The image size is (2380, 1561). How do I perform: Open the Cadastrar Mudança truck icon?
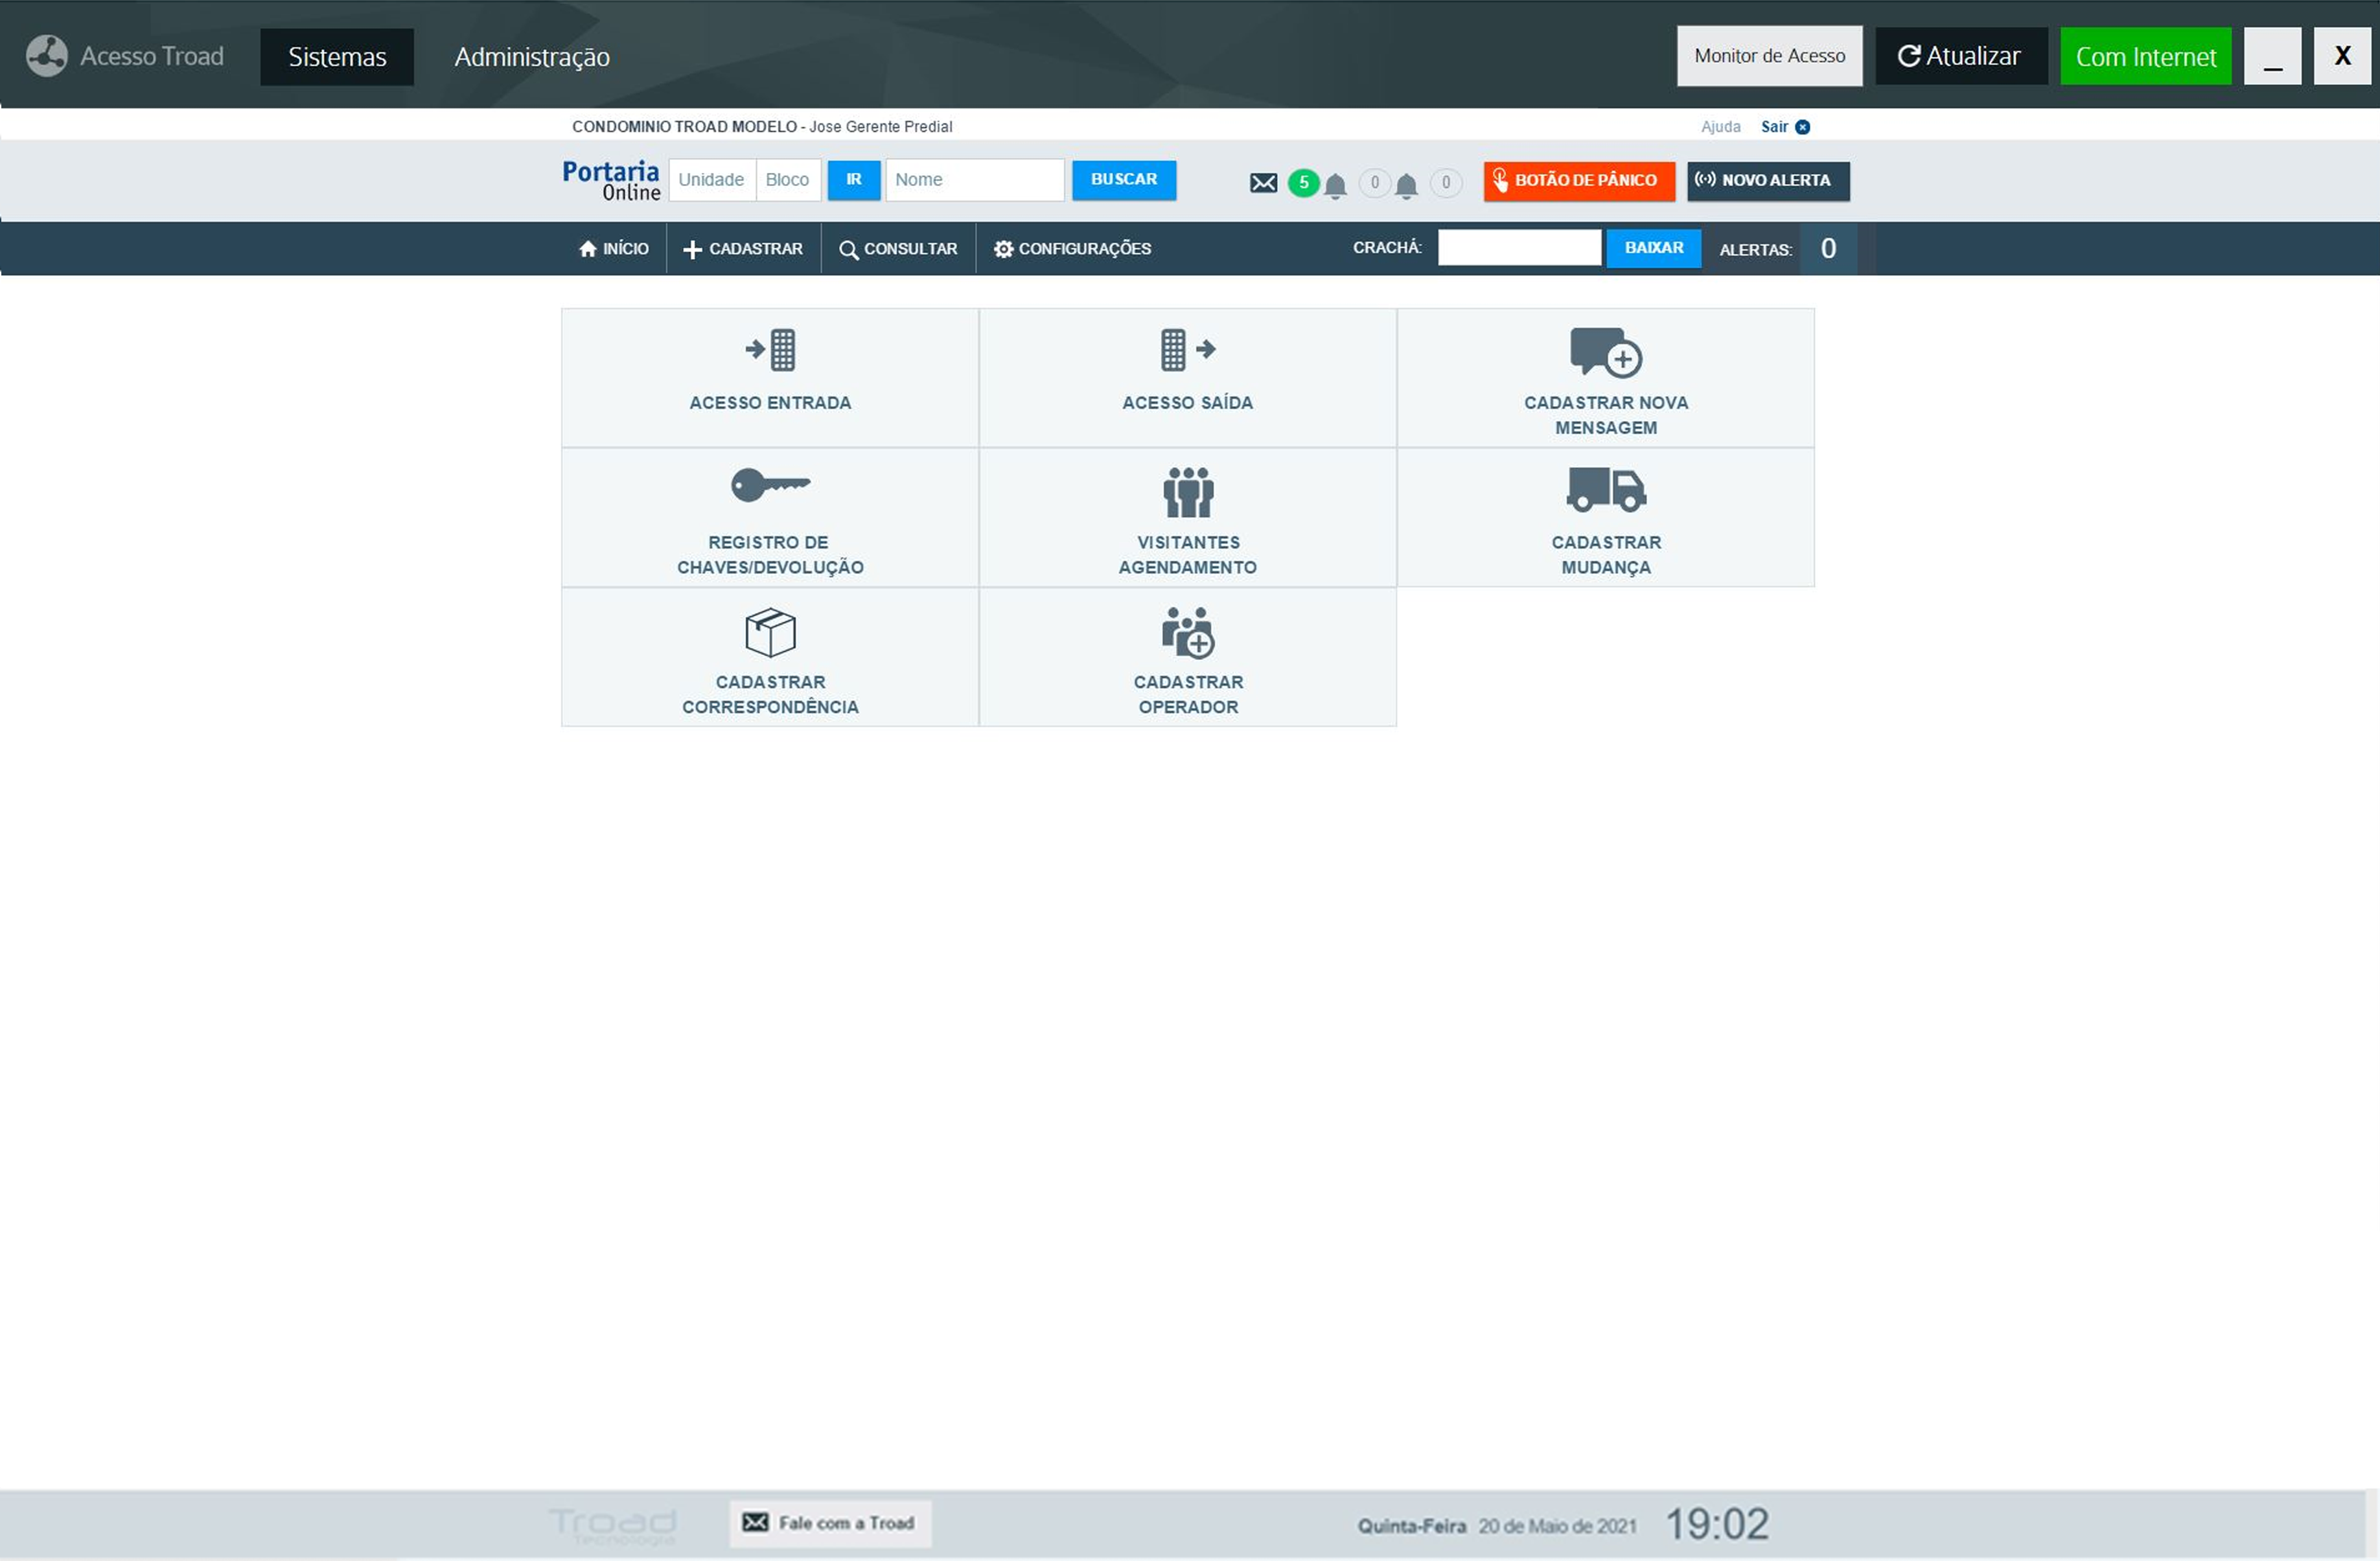point(1605,490)
